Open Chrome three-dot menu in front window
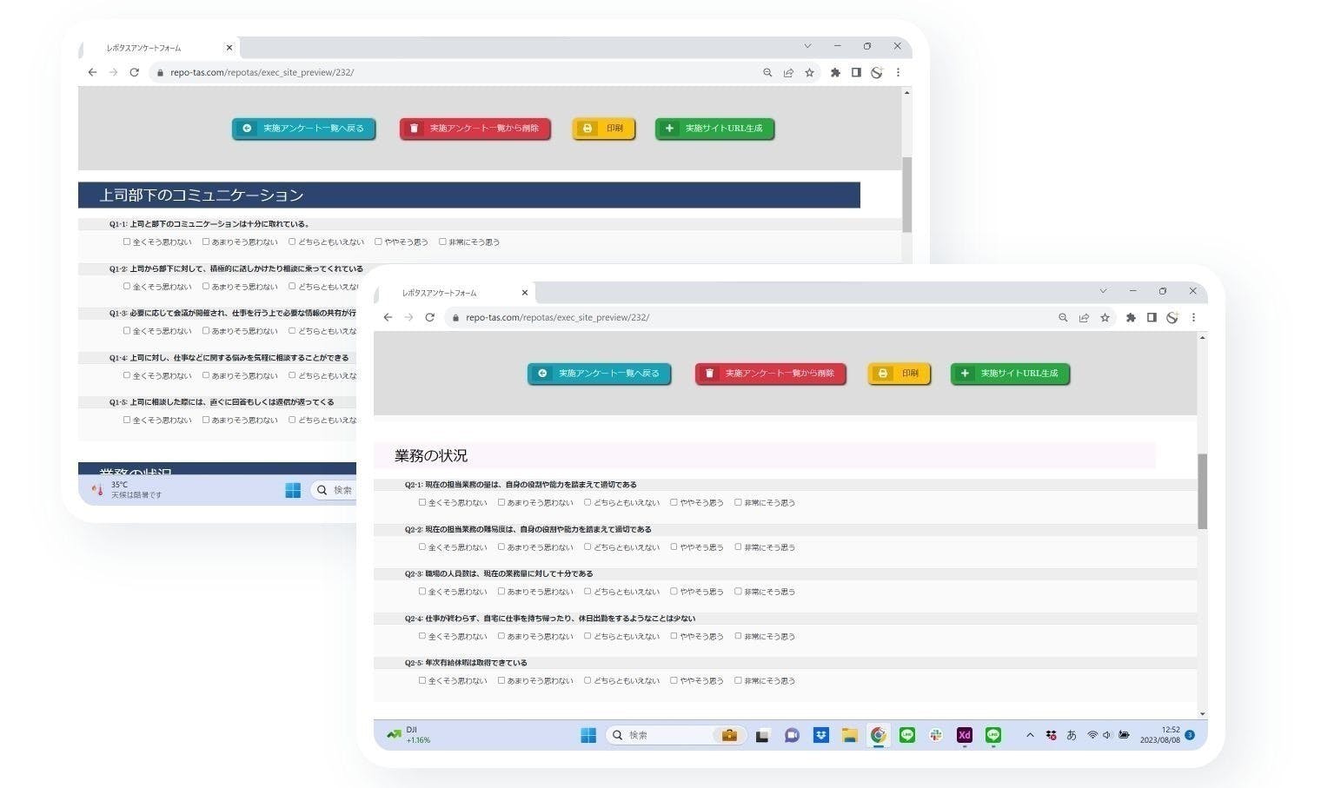The width and height of the screenshot is (1321, 788). (x=1193, y=318)
